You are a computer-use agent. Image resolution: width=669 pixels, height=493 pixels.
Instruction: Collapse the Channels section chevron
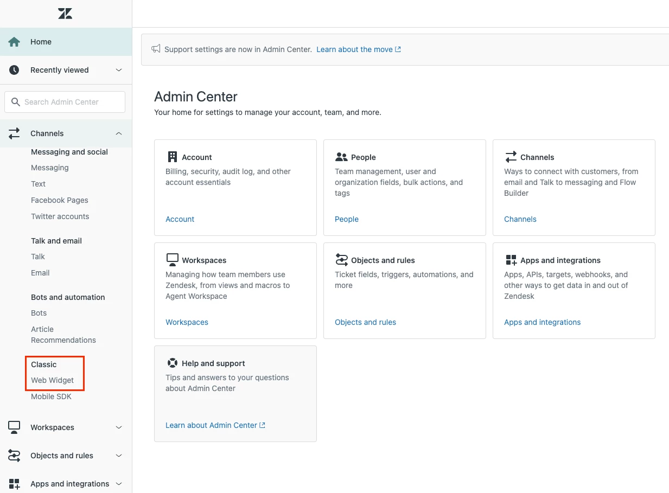coord(119,133)
